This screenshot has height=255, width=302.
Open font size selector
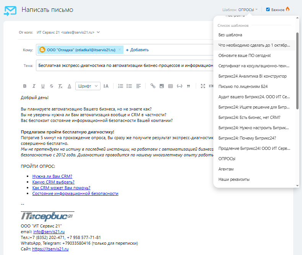(x=106, y=86)
